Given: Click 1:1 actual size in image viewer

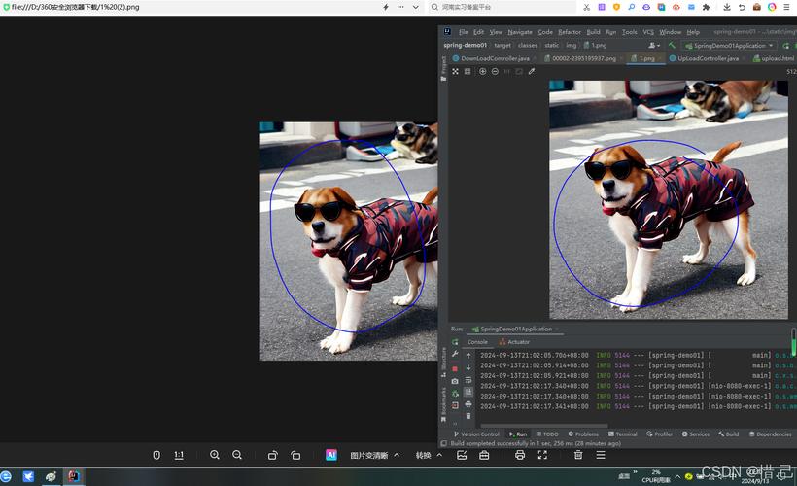Looking at the screenshot, I should click(179, 455).
